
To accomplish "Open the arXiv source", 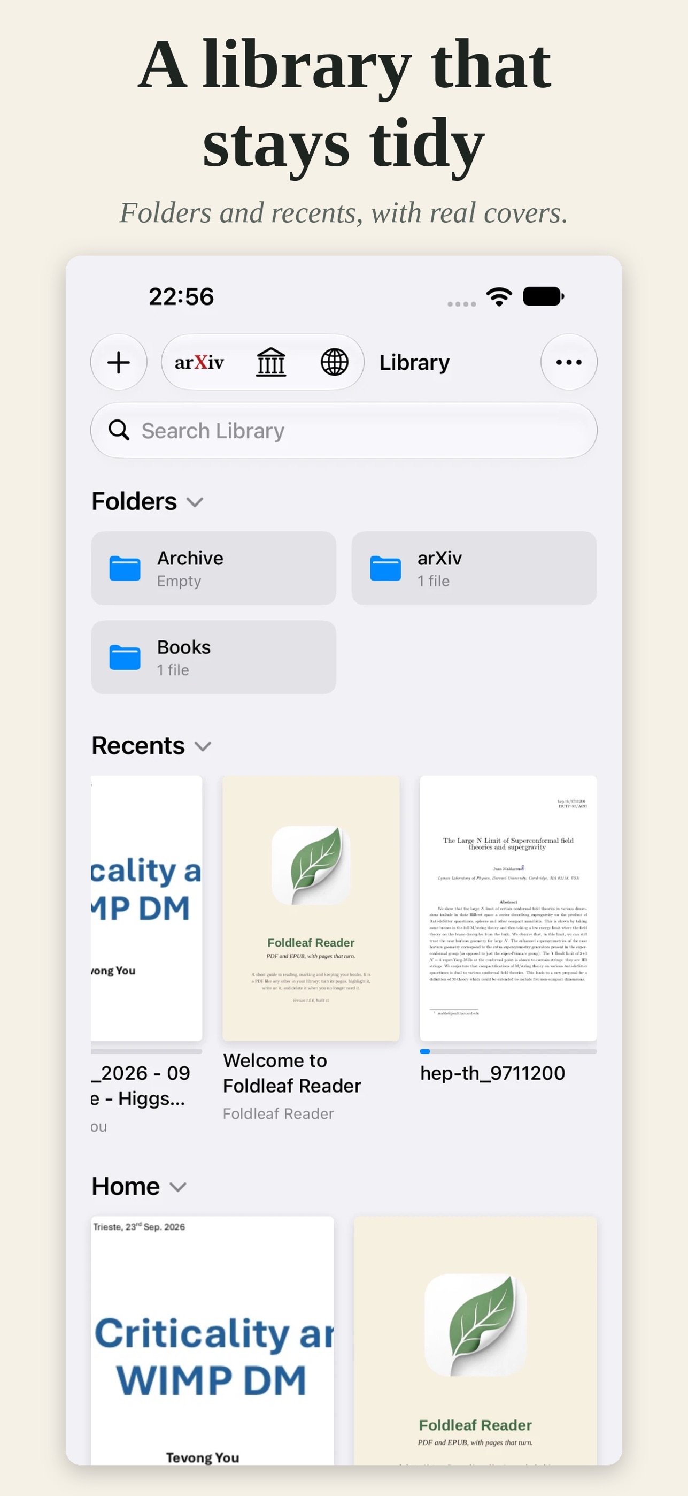I will coord(199,362).
